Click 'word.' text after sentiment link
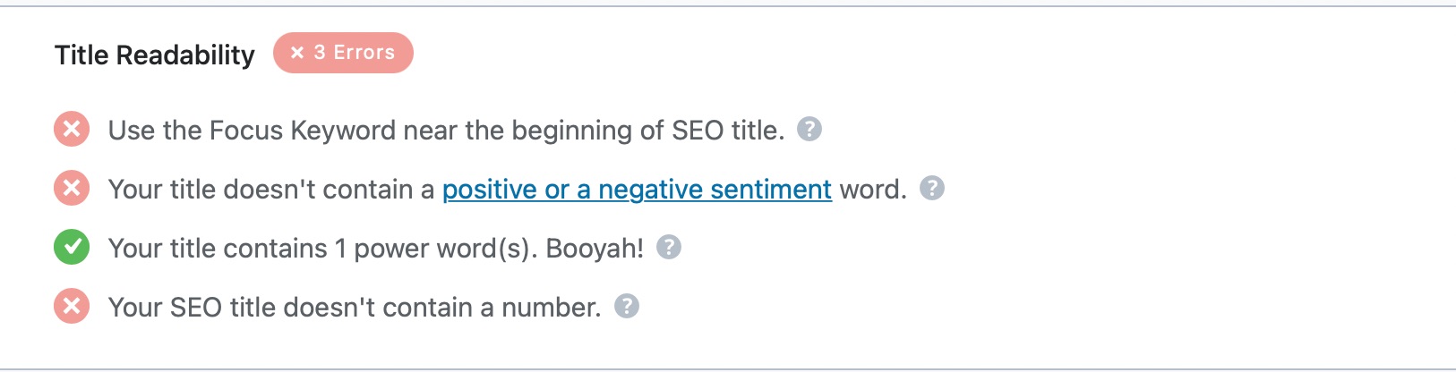The image size is (1456, 372). (x=873, y=190)
